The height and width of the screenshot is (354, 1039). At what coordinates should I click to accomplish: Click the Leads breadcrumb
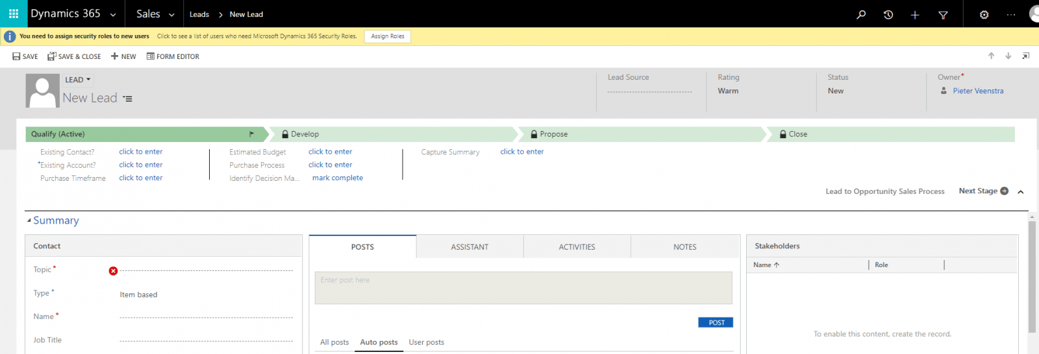(x=199, y=14)
